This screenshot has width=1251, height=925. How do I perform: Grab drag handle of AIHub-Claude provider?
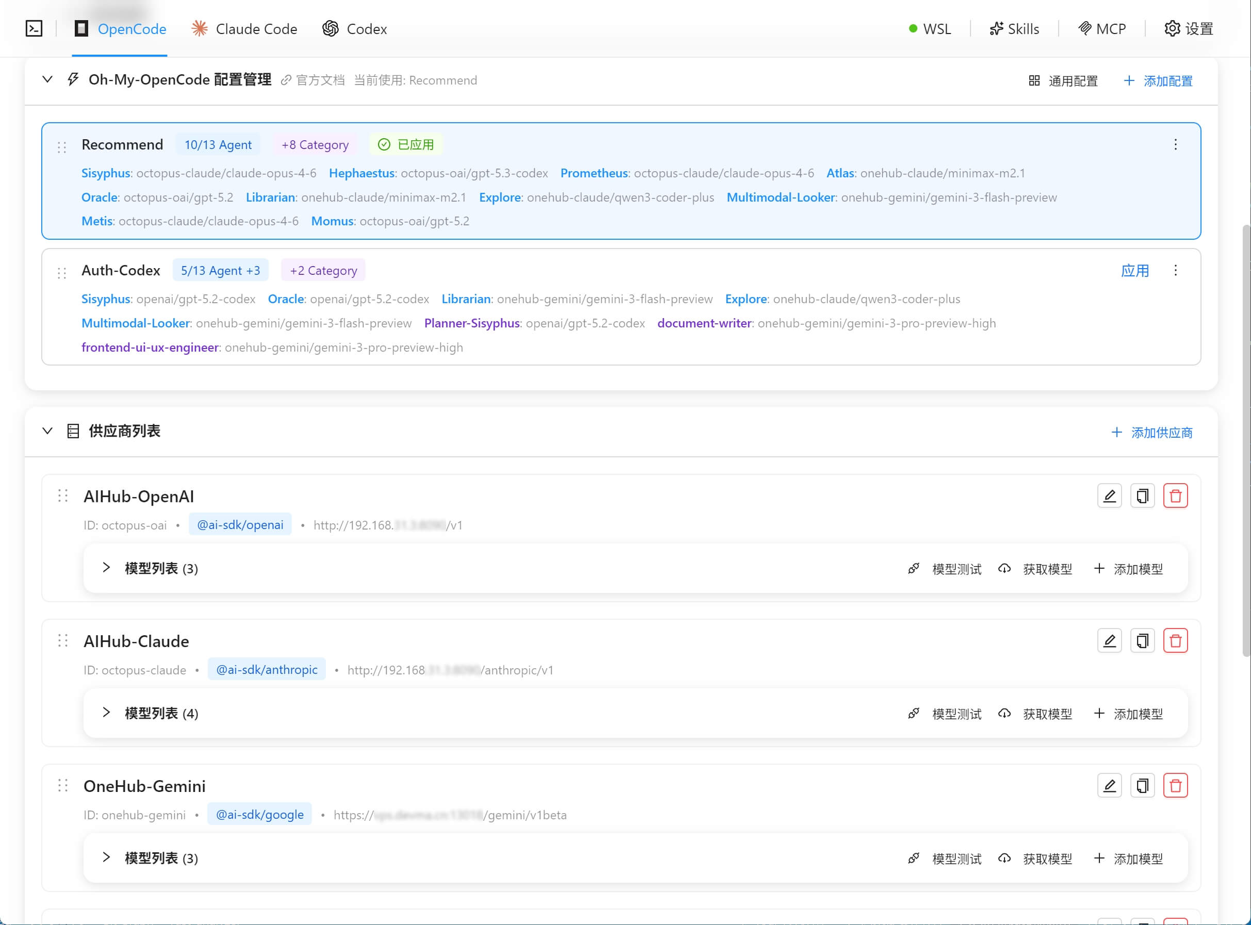point(63,640)
